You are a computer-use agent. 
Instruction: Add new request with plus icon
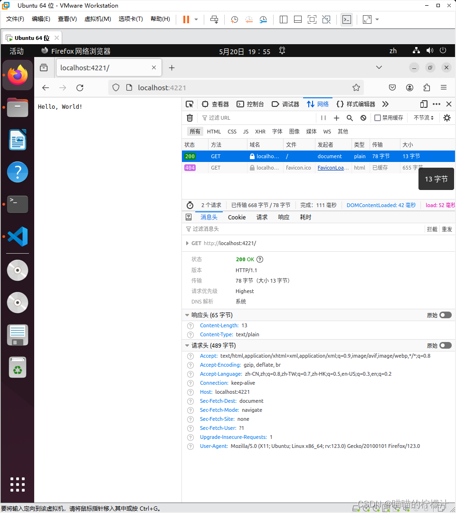[x=336, y=117]
